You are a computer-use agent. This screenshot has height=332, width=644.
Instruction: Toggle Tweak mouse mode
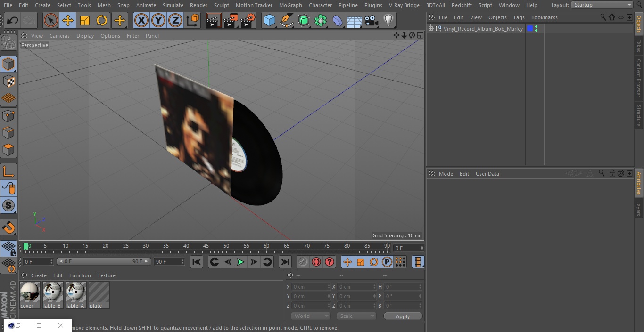8,188
